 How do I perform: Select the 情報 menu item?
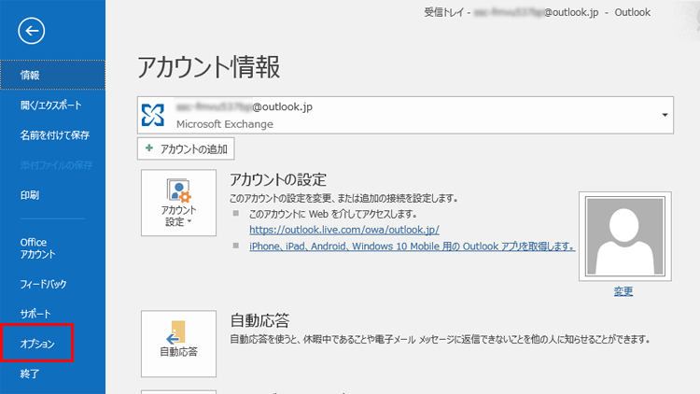tap(52, 75)
